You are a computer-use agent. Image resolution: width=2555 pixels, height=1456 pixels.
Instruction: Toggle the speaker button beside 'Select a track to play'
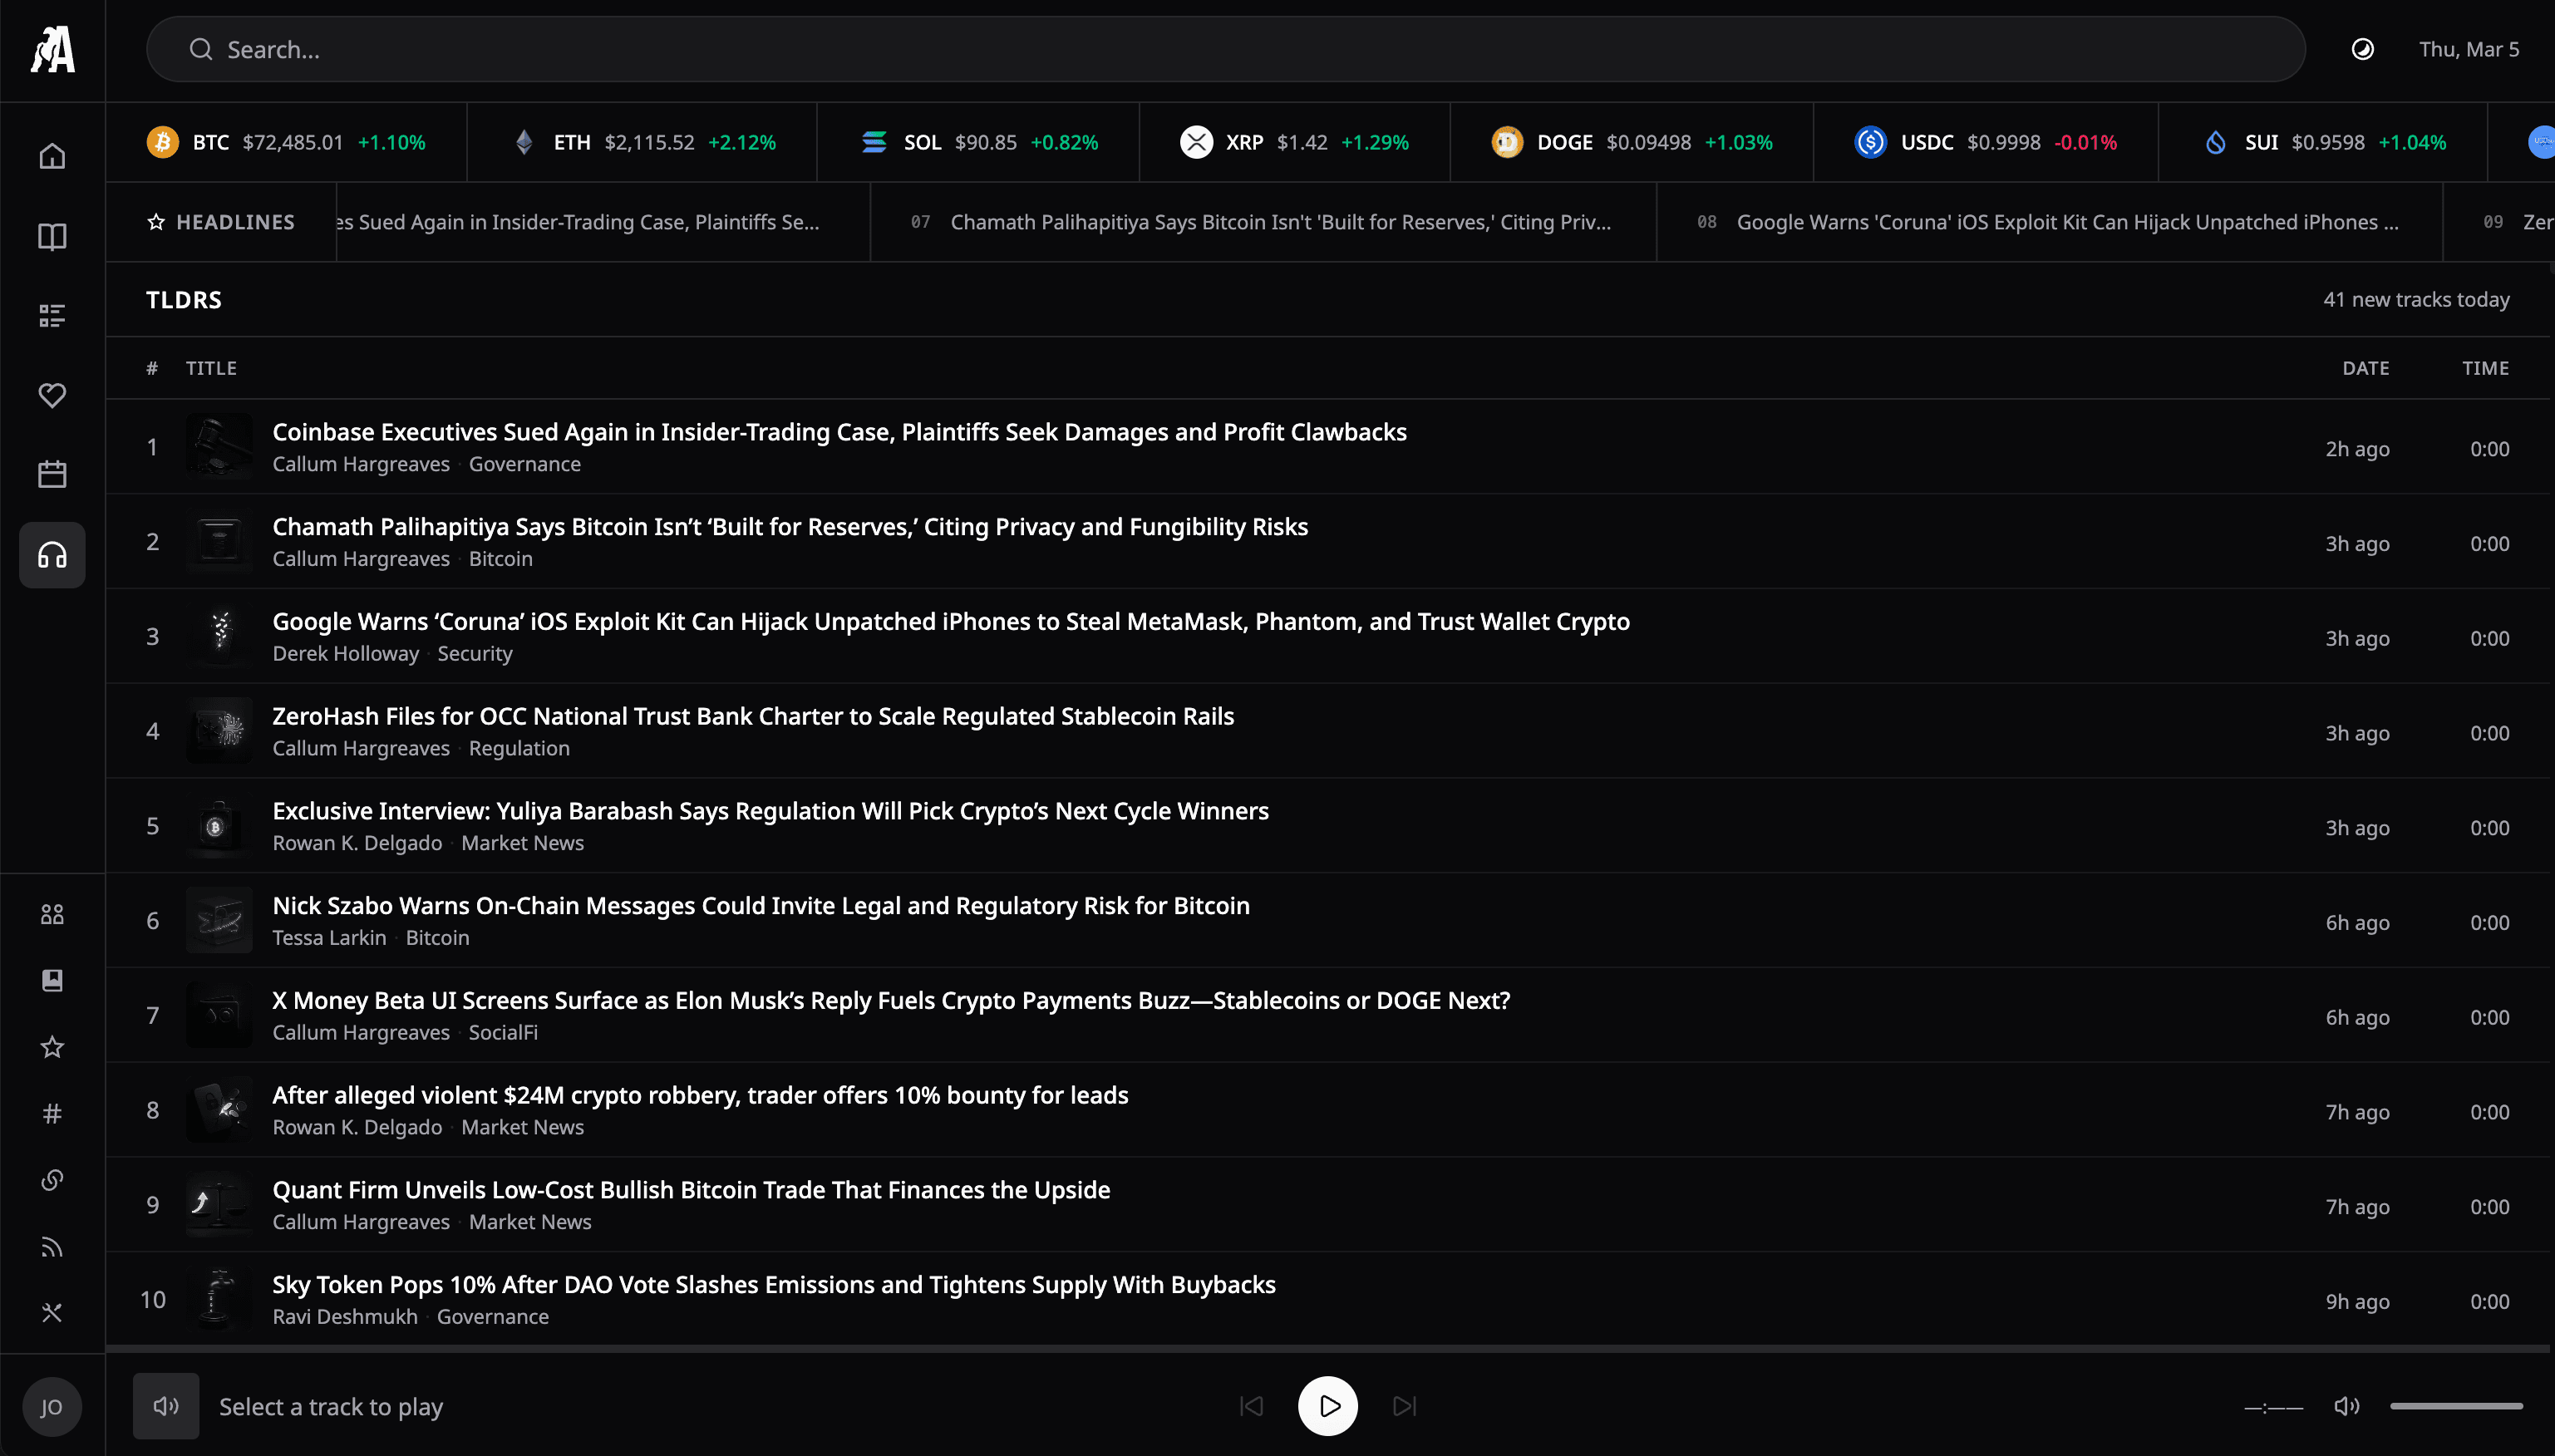[x=165, y=1405]
